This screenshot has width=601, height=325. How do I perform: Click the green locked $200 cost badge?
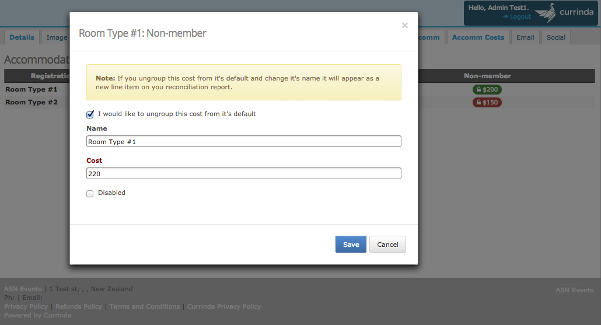(x=487, y=89)
